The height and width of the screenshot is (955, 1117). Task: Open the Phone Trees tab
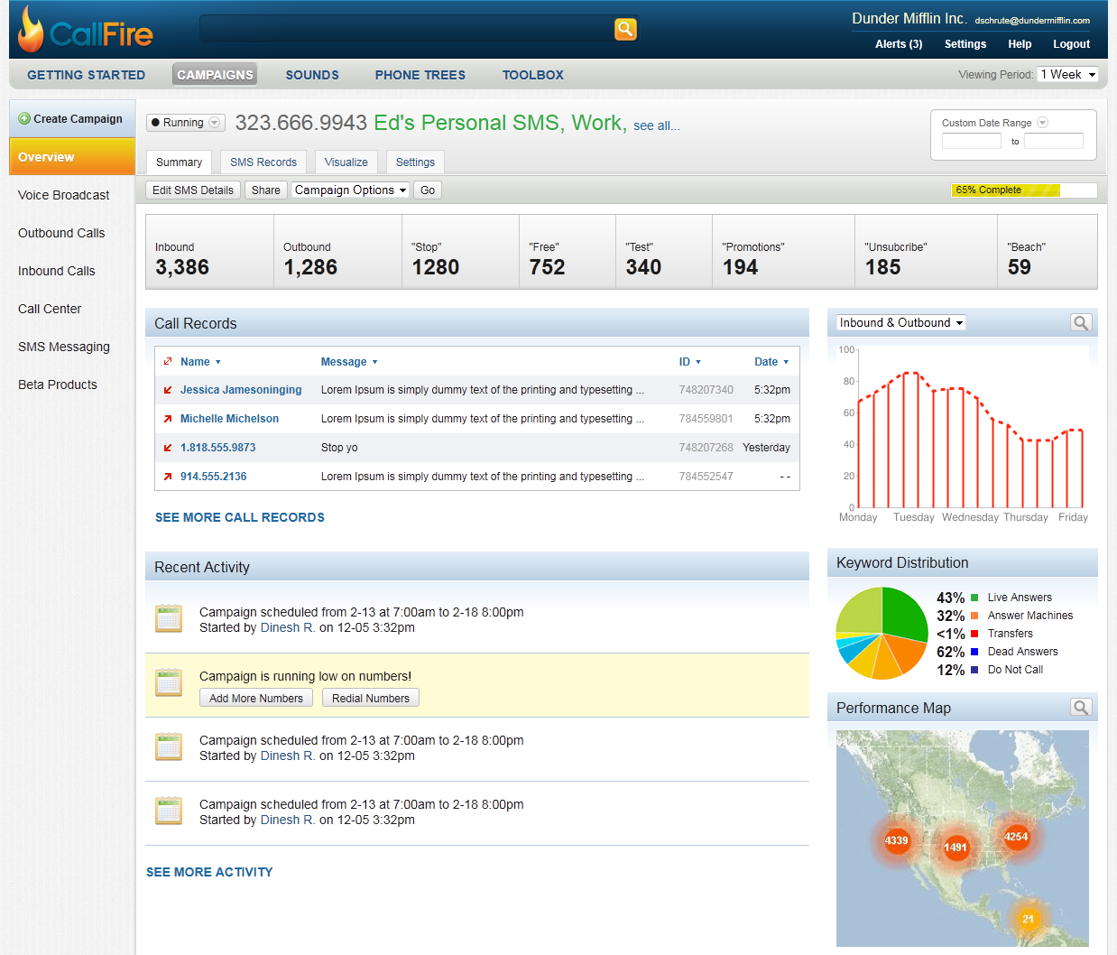click(x=420, y=75)
